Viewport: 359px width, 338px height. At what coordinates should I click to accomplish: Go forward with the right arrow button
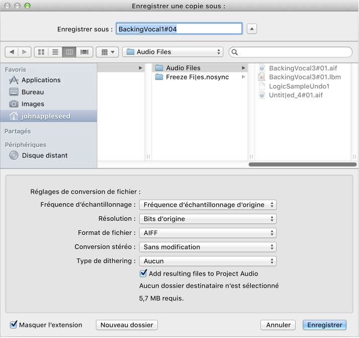25,52
